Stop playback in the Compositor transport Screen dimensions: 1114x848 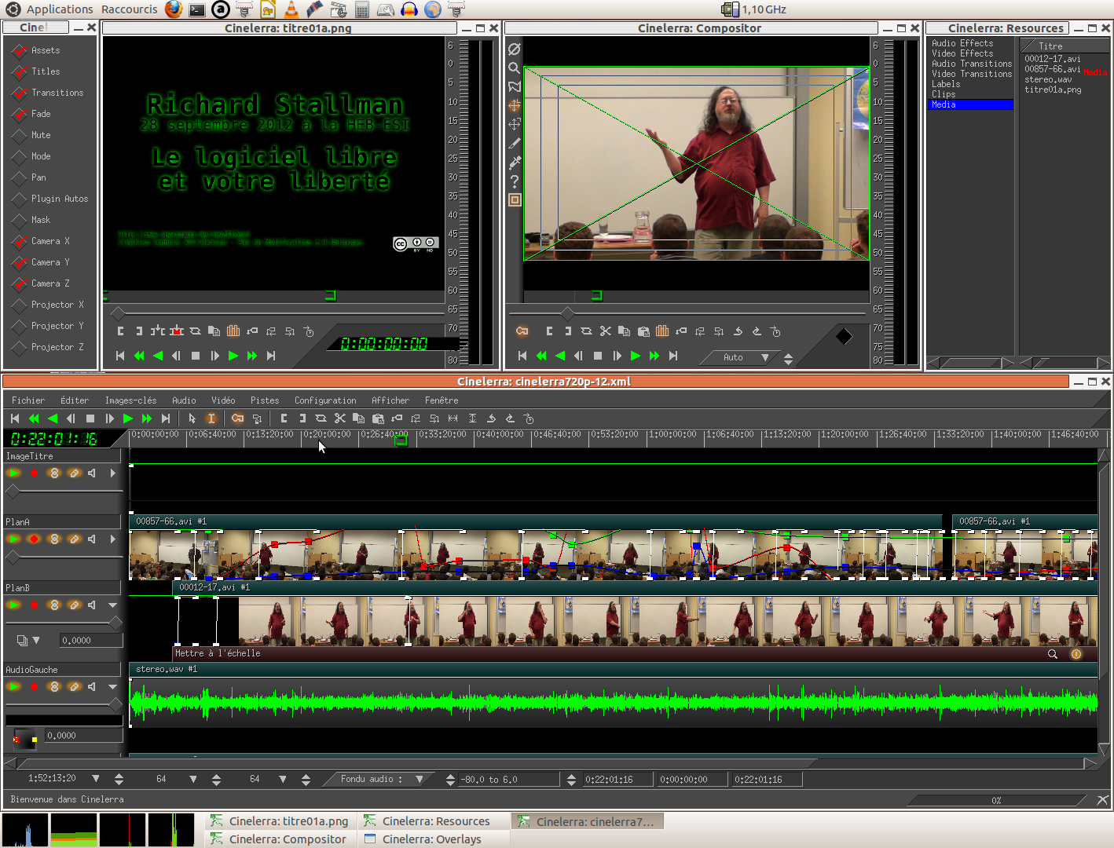(x=598, y=356)
